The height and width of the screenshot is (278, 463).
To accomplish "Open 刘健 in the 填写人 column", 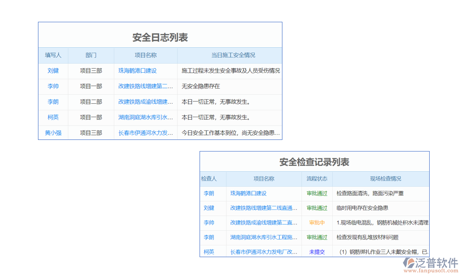I will (53, 71).
